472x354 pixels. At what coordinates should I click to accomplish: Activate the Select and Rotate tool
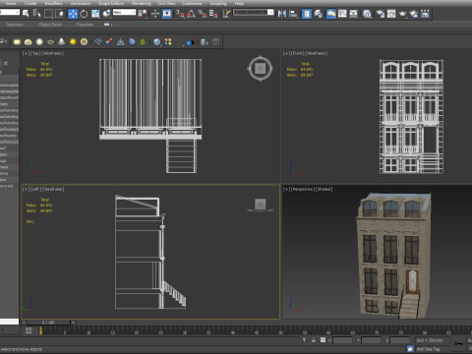coord(84,14)
